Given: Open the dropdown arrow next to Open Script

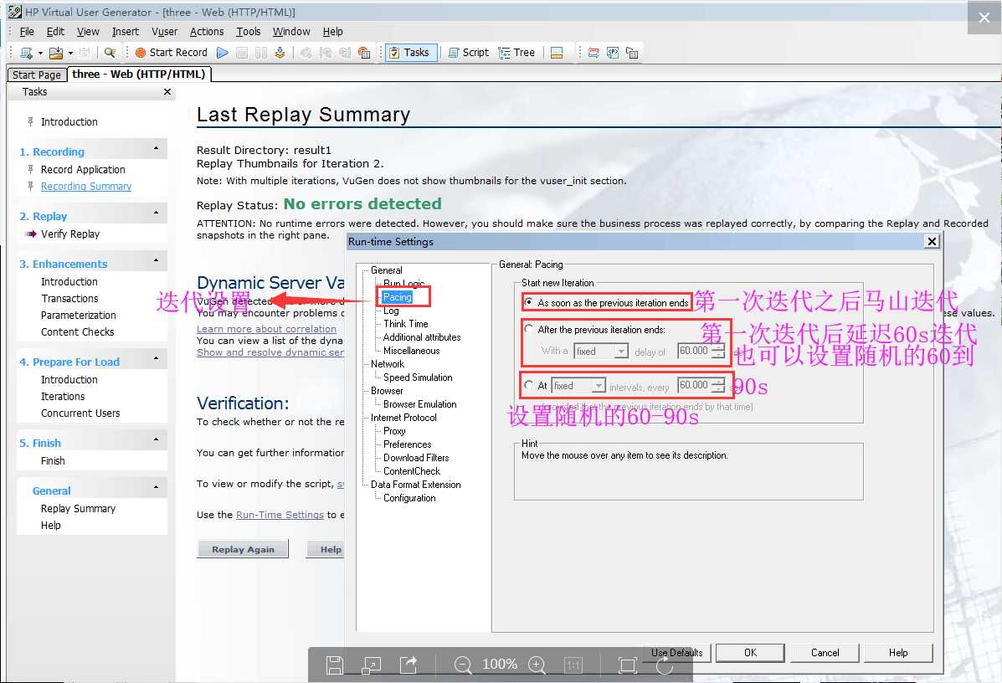Looking at the screenshot, I should [x=70, y=53].
